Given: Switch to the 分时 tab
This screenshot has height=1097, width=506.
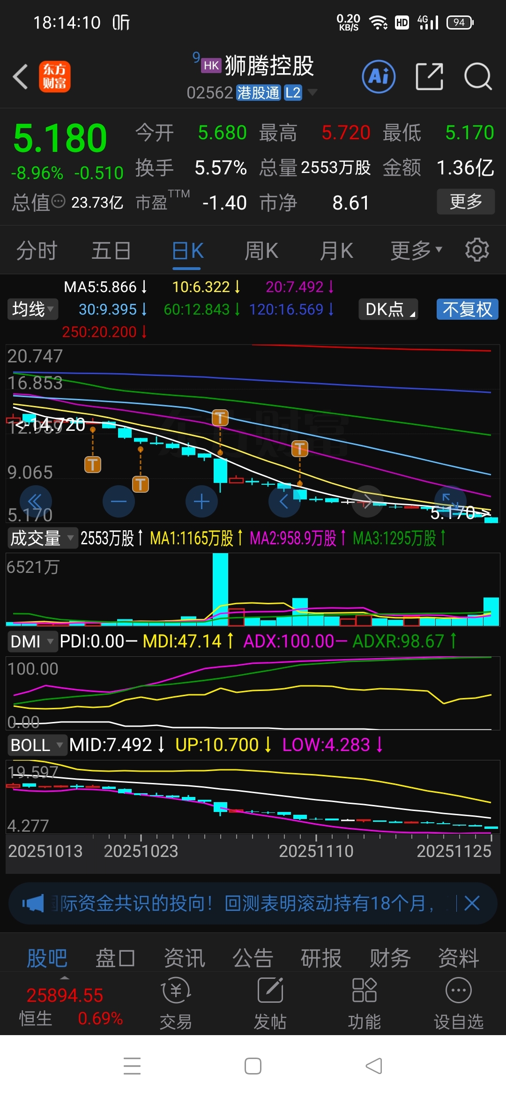Looking at the screenshot, I should coord(37,250).
